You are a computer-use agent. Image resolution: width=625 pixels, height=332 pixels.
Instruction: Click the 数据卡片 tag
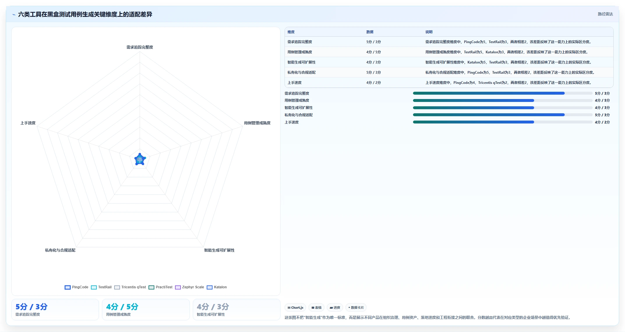pyautogui.click(x=356, y=308)
